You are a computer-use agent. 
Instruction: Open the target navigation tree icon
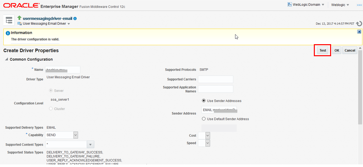click(9, 20)
